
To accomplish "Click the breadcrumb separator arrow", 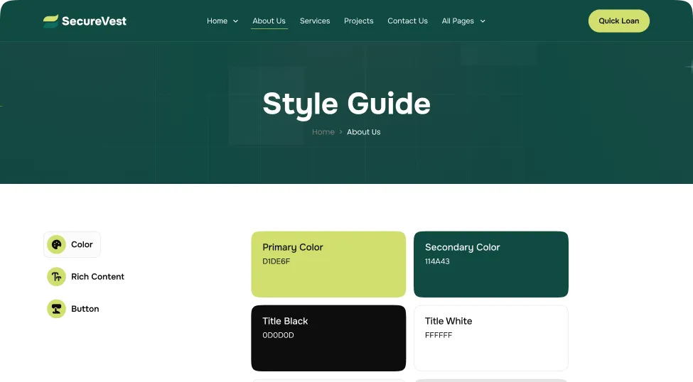I will coord(340,132).
